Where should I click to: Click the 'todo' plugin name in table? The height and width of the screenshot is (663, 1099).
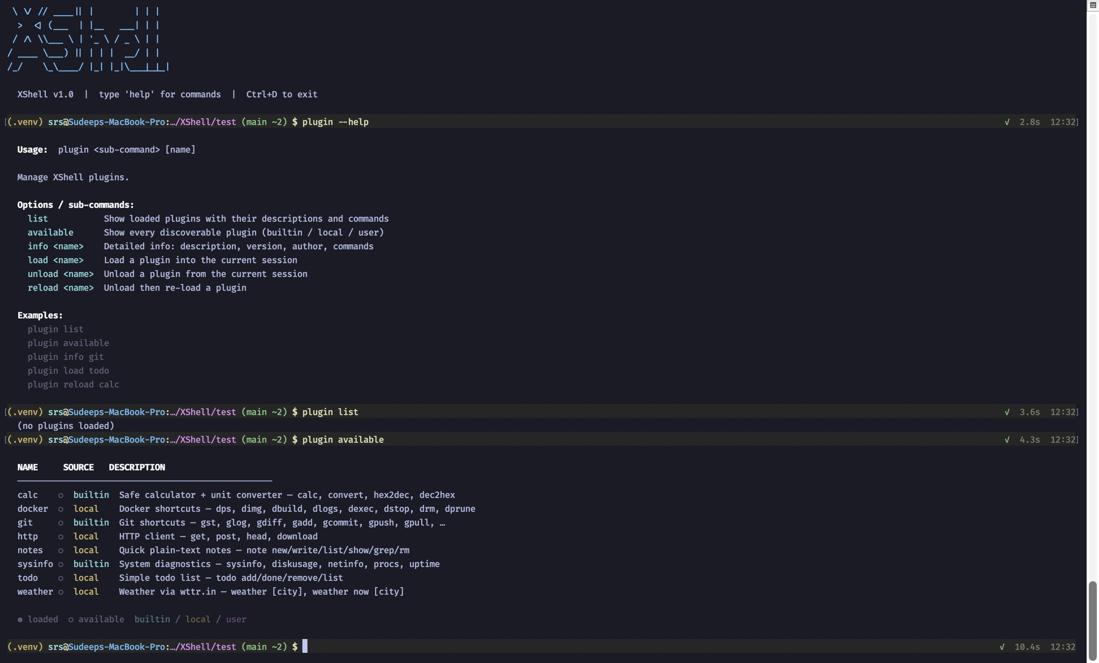pyautogui.click(x=28, y=578)
